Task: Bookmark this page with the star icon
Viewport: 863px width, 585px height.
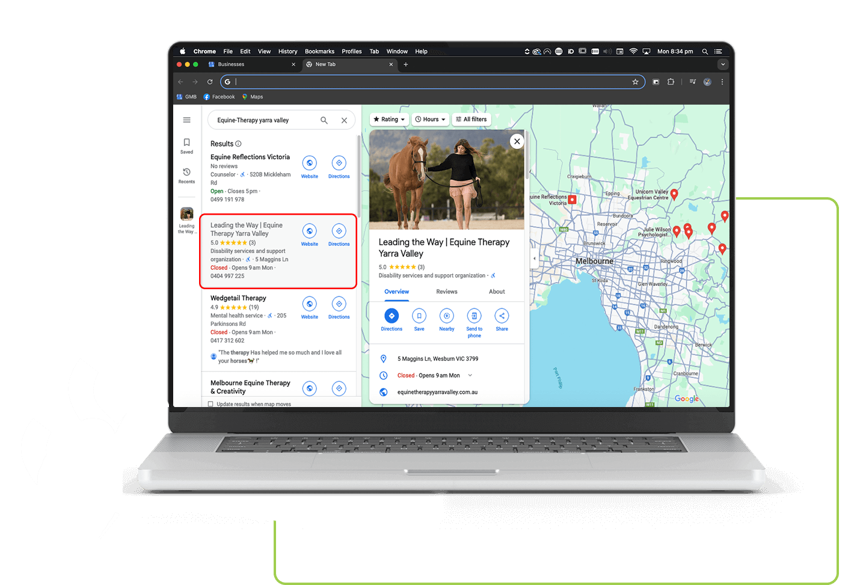Action: pos(635,82)
